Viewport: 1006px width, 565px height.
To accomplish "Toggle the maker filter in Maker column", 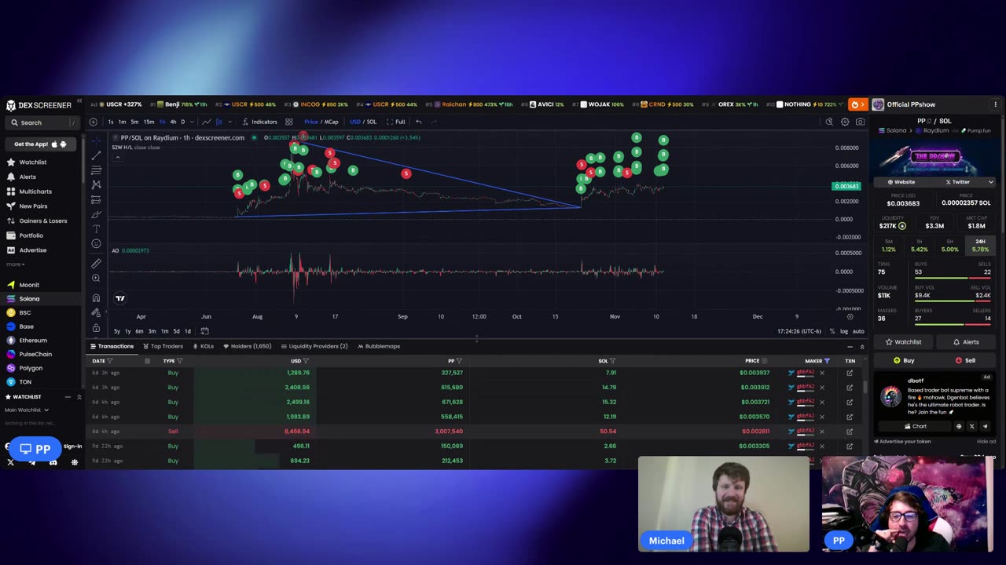I will [827, 361].
